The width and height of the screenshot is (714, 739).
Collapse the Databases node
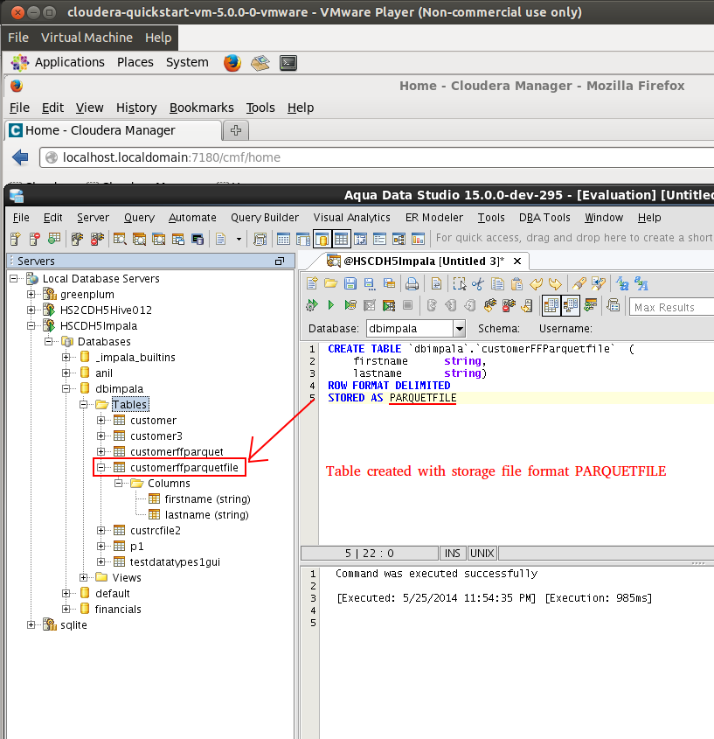(x=49, y=342)
